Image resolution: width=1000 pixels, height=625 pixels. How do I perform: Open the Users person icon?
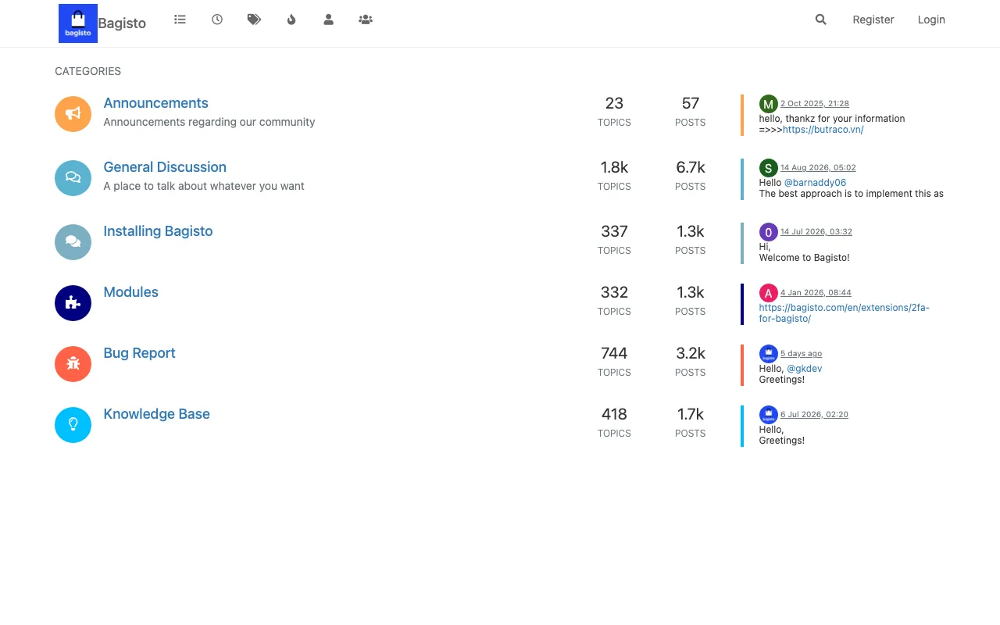point(328,20)
